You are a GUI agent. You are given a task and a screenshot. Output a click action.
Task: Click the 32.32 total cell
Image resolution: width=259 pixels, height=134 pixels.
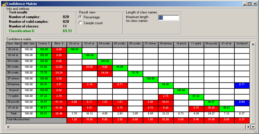pos(166,115)
